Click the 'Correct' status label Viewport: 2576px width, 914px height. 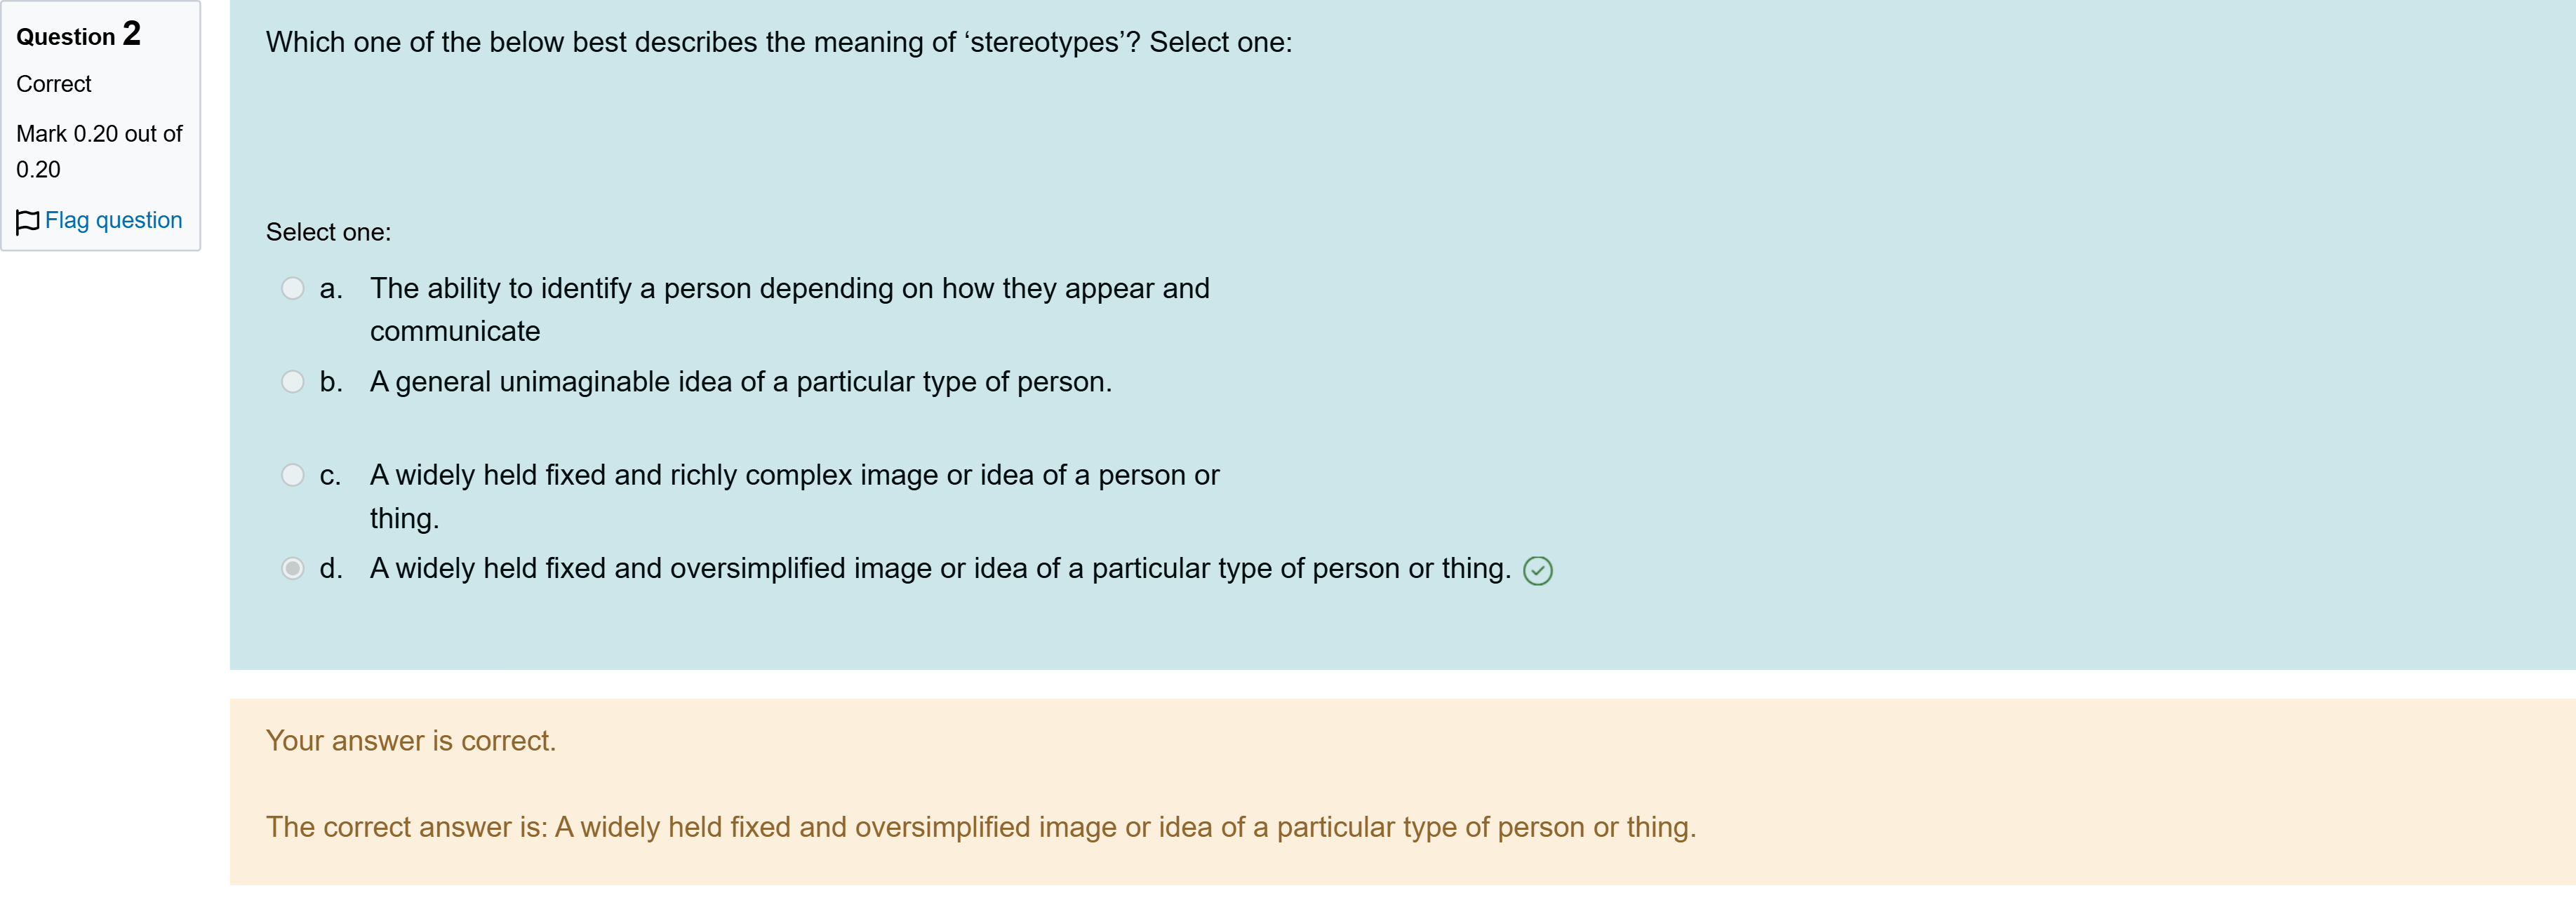coord(53,84)
